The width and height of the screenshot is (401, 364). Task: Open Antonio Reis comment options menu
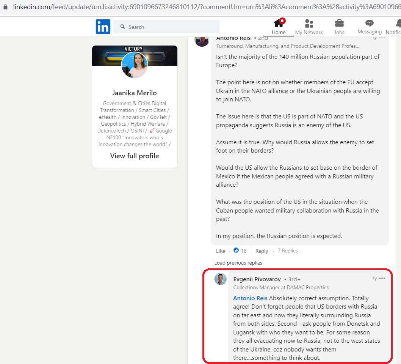(382, 38)
